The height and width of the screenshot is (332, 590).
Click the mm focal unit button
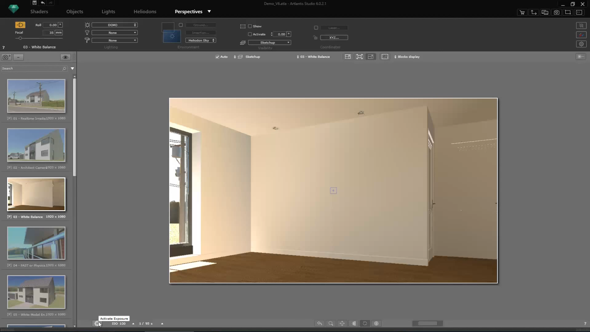(58, 33)
